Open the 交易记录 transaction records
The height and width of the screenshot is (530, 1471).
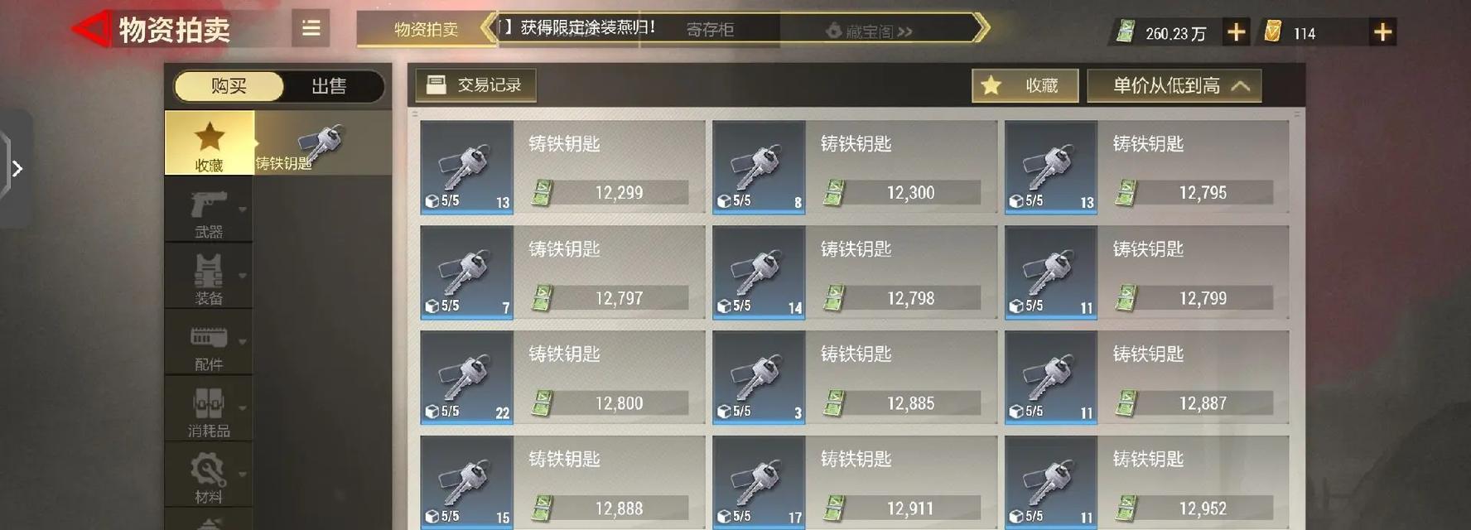click(476, 85)
